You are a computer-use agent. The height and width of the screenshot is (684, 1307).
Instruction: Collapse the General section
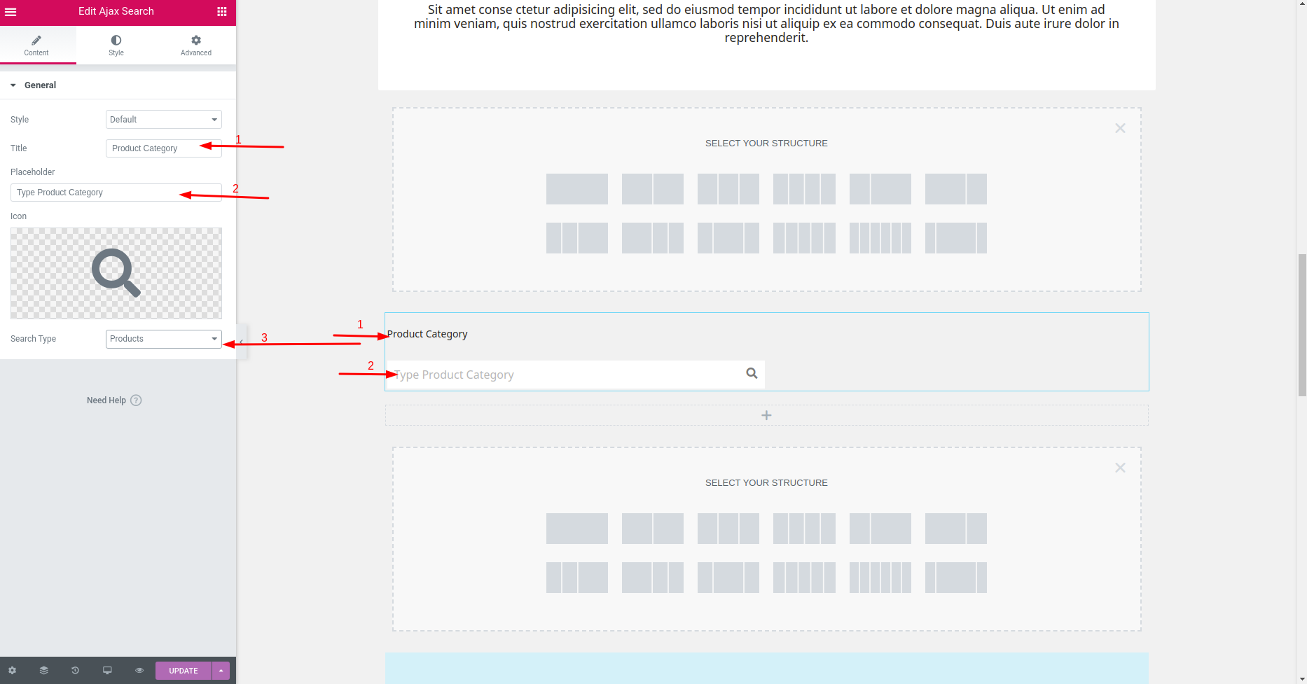tap(118, 85)
